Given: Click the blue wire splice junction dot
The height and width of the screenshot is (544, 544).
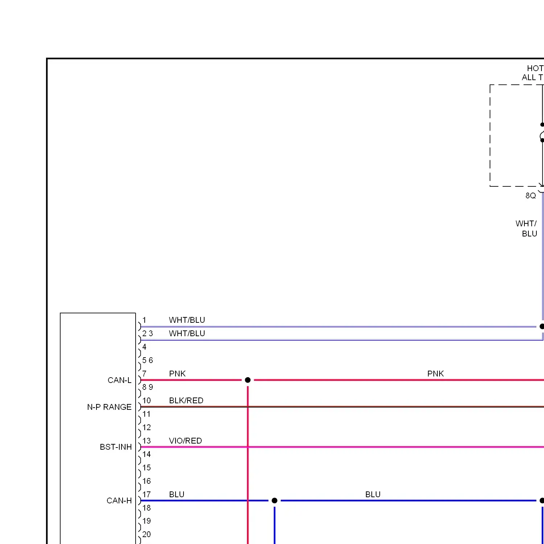Looking at the screenshot, I should pyautogui.click(x=275, y=500).
